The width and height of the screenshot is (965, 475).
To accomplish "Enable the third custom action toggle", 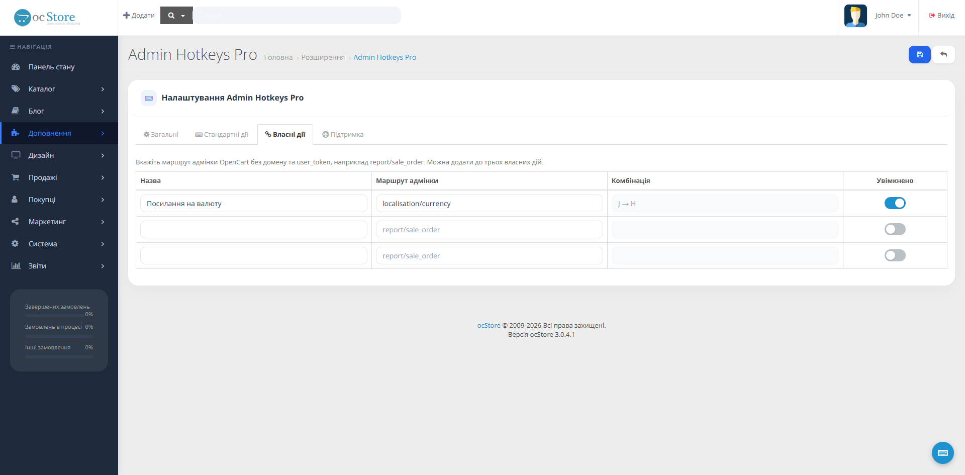I will 895,255.
